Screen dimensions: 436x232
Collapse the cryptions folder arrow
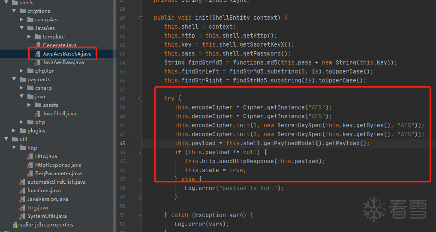pos(14,11)
